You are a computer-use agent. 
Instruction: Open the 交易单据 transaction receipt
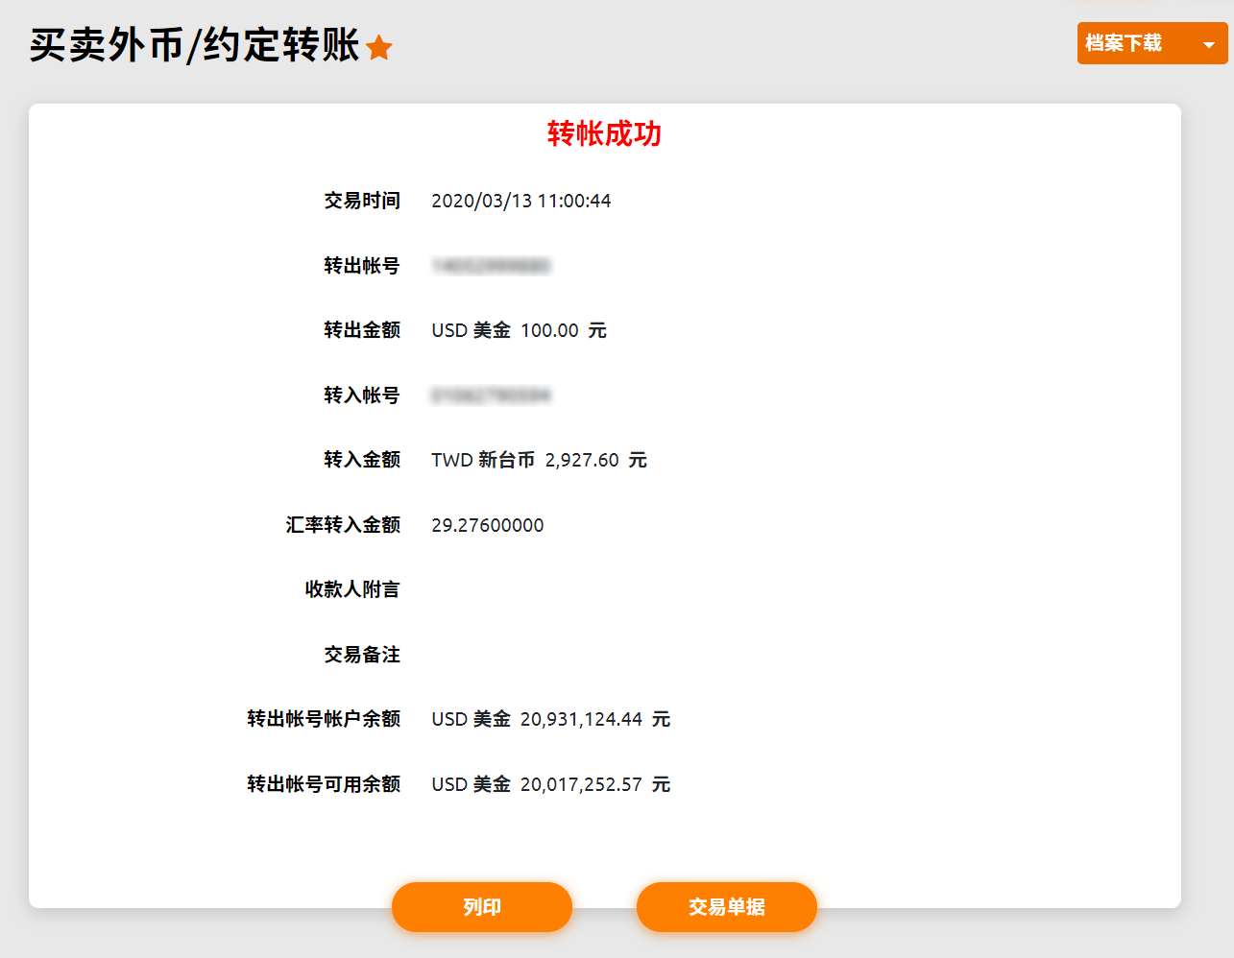(726, 906)
